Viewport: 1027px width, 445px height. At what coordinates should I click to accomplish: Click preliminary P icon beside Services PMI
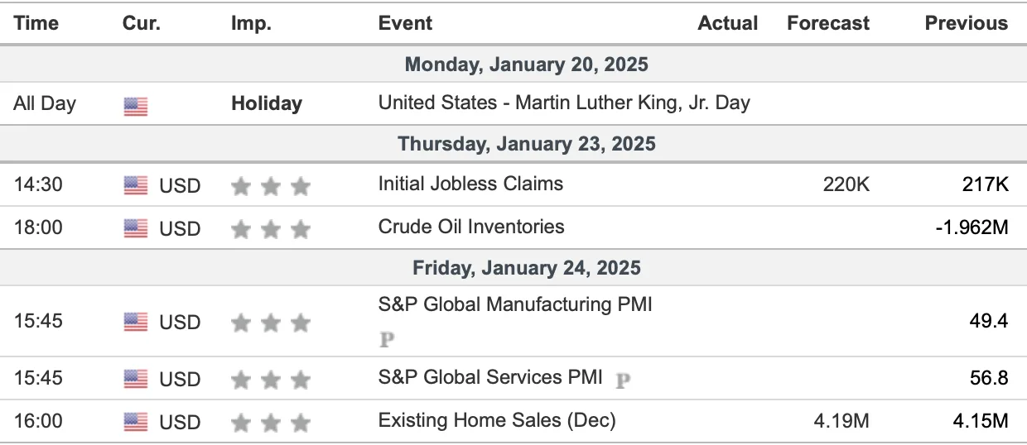pyautogui.click(x=623, y=380)
